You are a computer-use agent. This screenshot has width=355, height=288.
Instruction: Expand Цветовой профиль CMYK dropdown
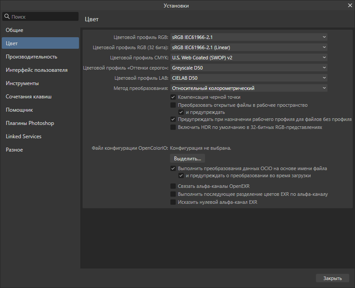point(248,58)
